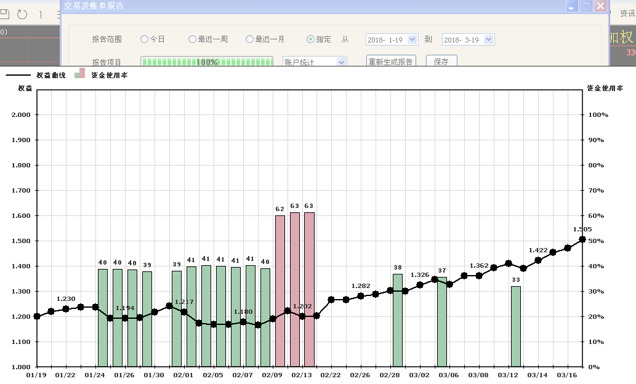Click the 2.000 left axis label

pos(21,114)
